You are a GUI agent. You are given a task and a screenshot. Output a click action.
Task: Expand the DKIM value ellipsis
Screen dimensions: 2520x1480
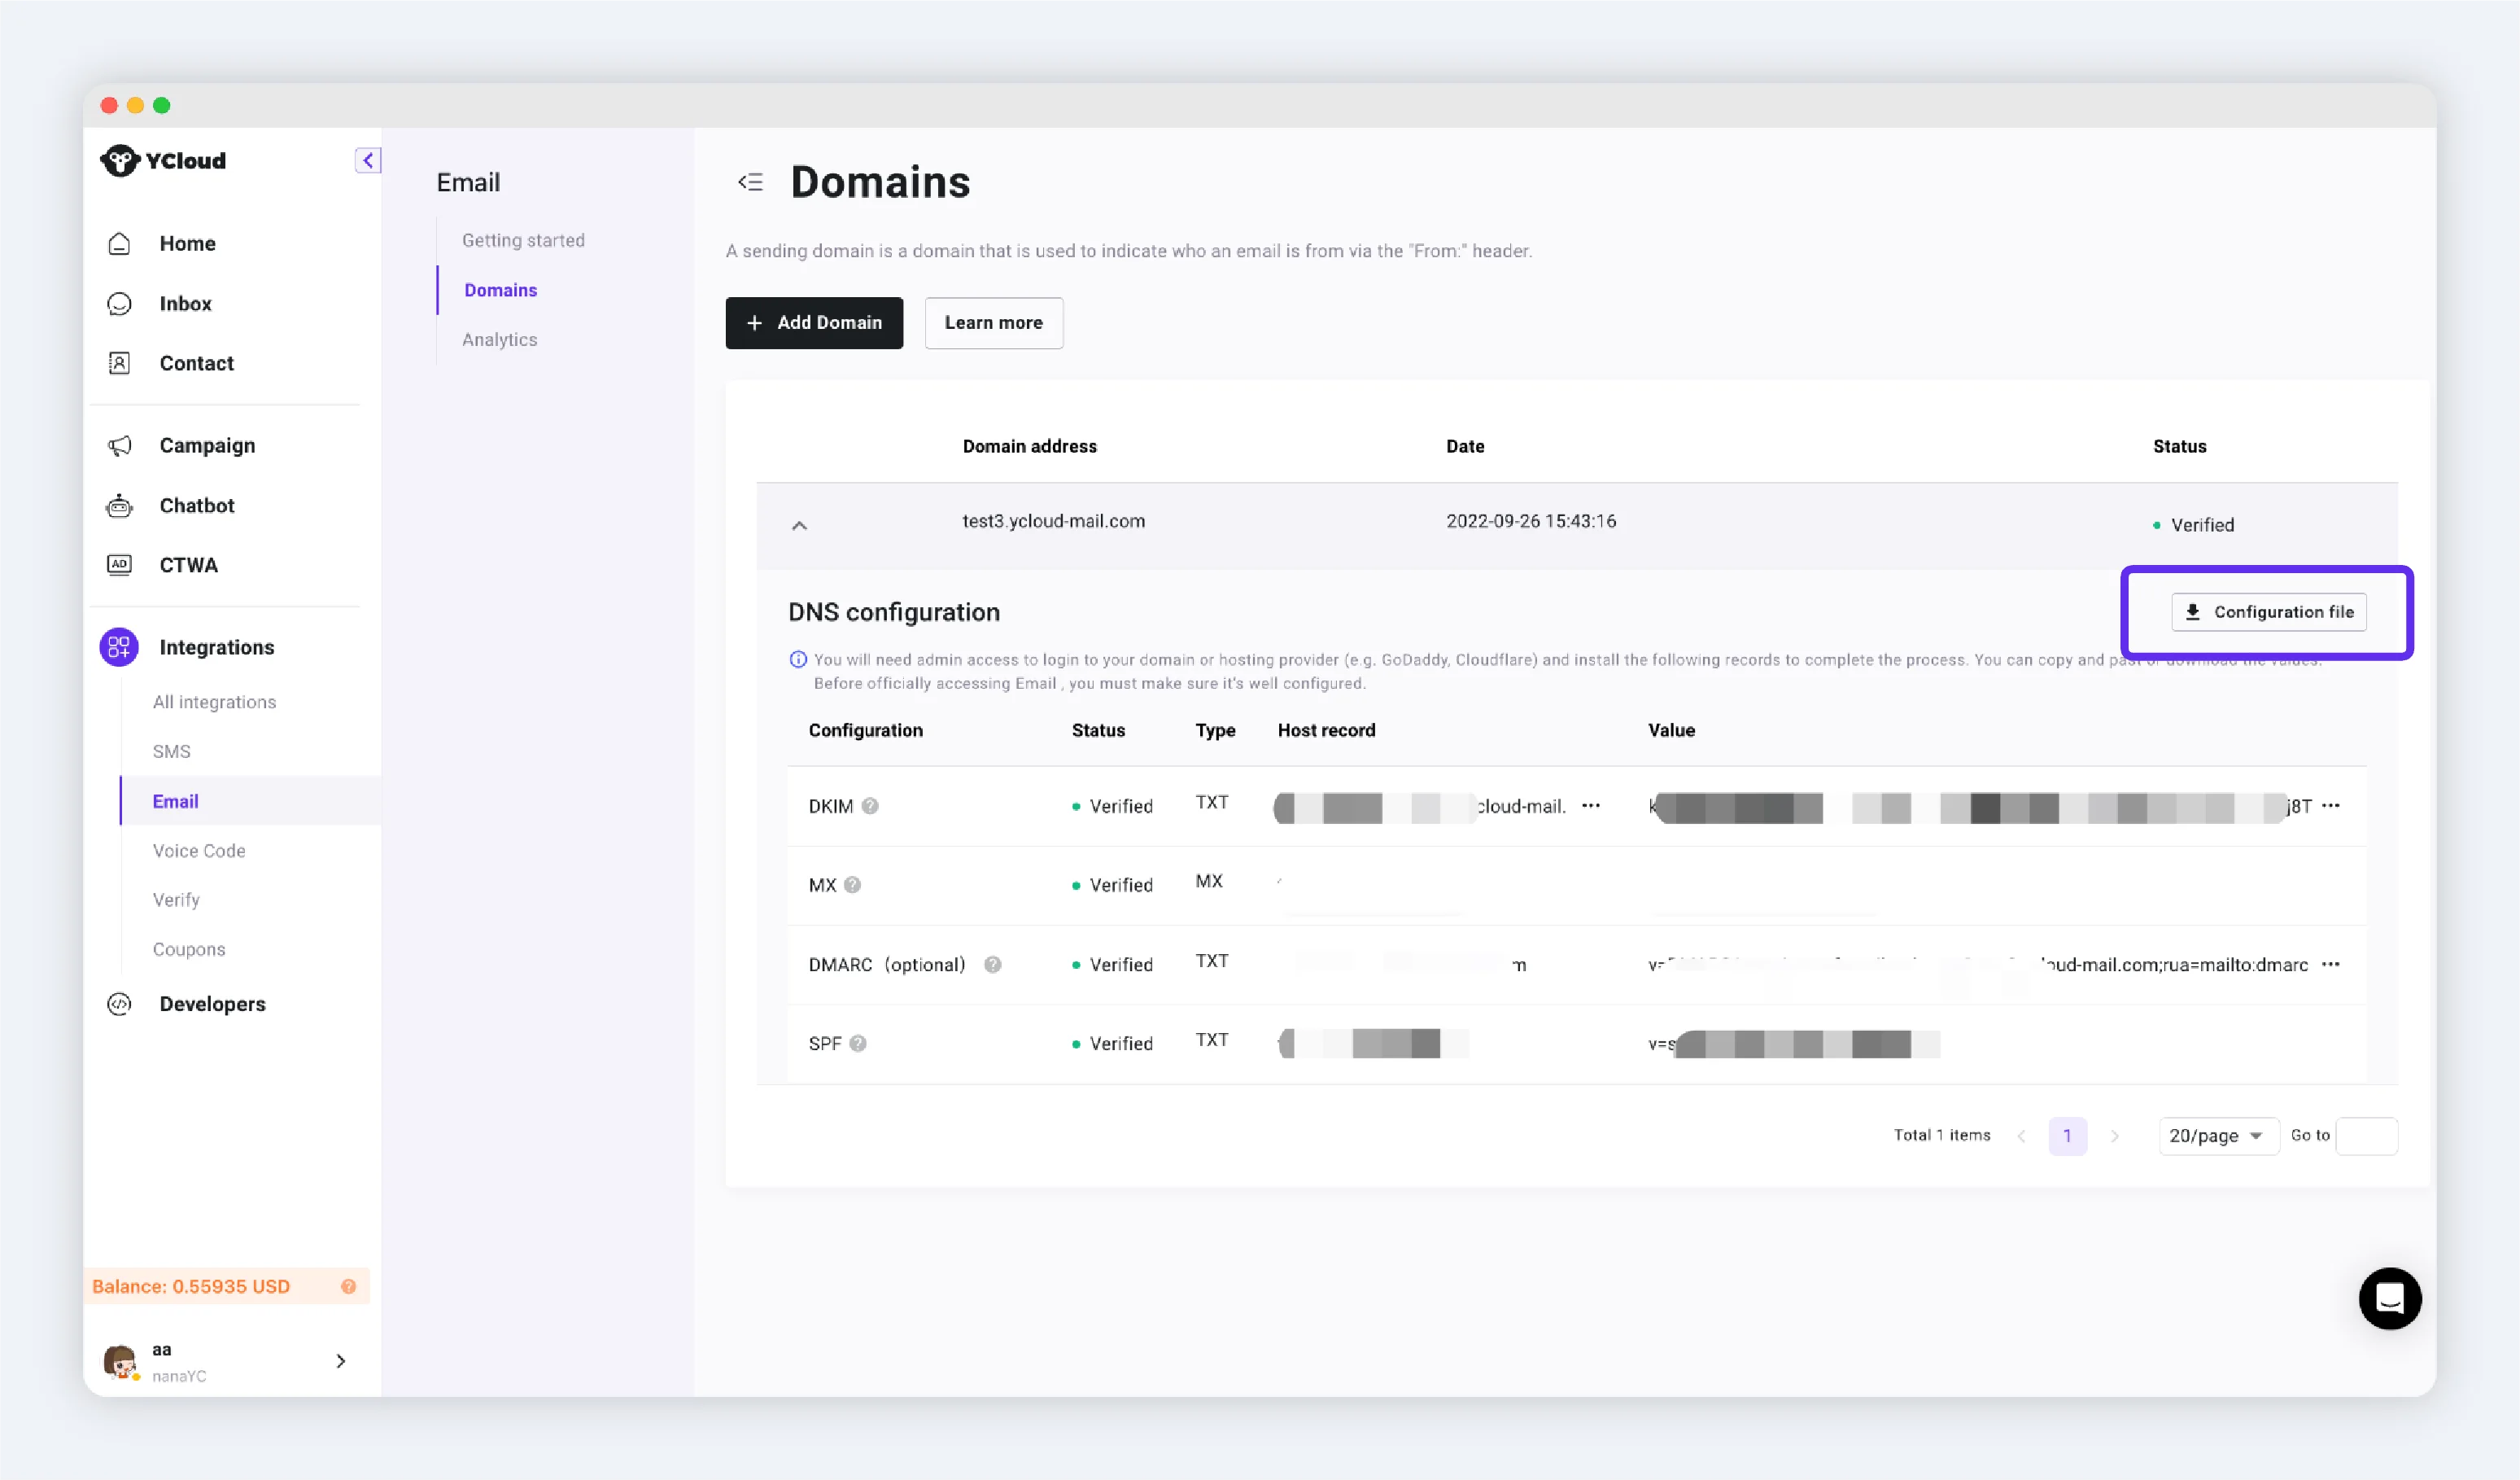pos(2330,806)
